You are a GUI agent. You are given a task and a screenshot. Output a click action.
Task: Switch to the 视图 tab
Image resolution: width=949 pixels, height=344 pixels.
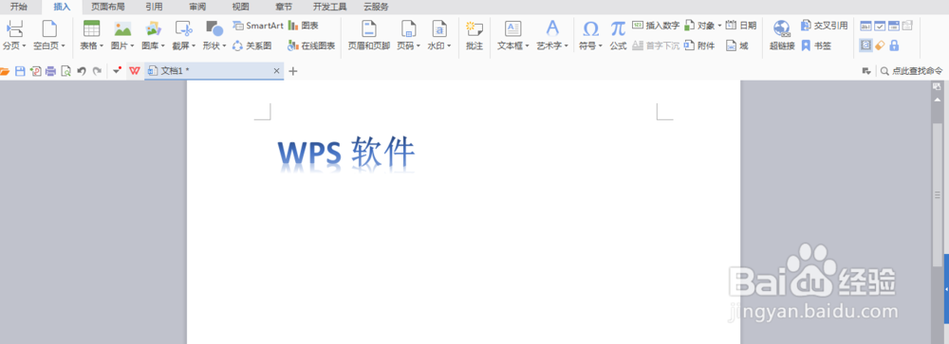240,8
